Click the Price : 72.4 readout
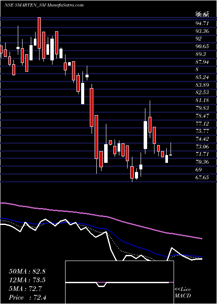The width and height of the screenshot is (217, 304). 27,297
